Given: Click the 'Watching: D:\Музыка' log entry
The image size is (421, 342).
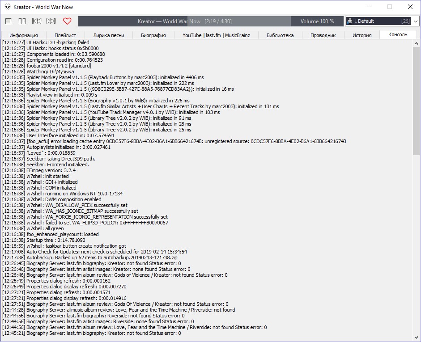Looking at the screenshot, I should [x=38, y=72].
